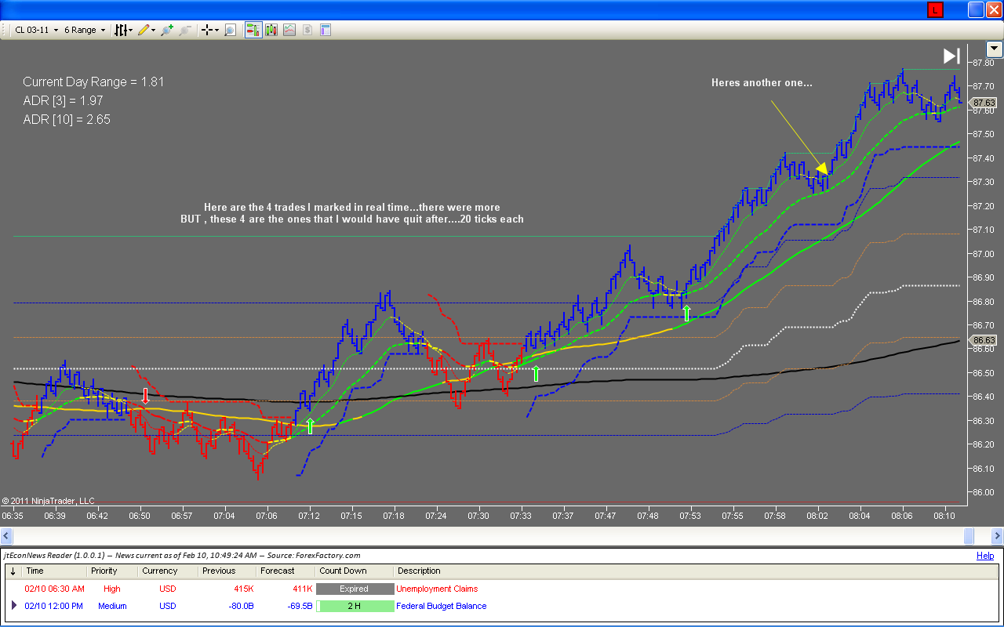The width and height of the screenshot is (1004, 627).
Task: Click the '4 trades I marked' chart note
Action: (352, 213)
